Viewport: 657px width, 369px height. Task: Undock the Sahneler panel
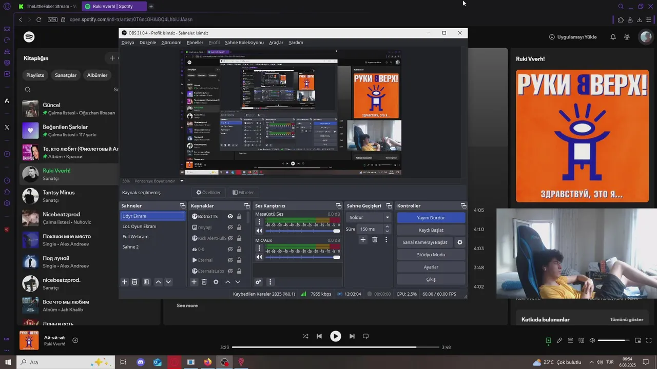[x=183, y=206]
